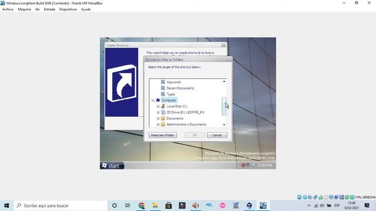Screen dimensions: 376x211
Task: Open the Dispositivos menu
Action: pos(68,9)
